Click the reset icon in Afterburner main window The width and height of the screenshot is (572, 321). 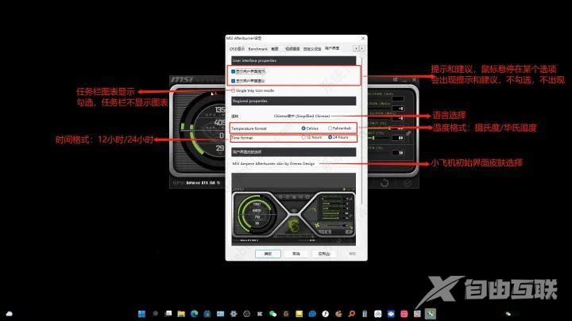click(385, 183)
